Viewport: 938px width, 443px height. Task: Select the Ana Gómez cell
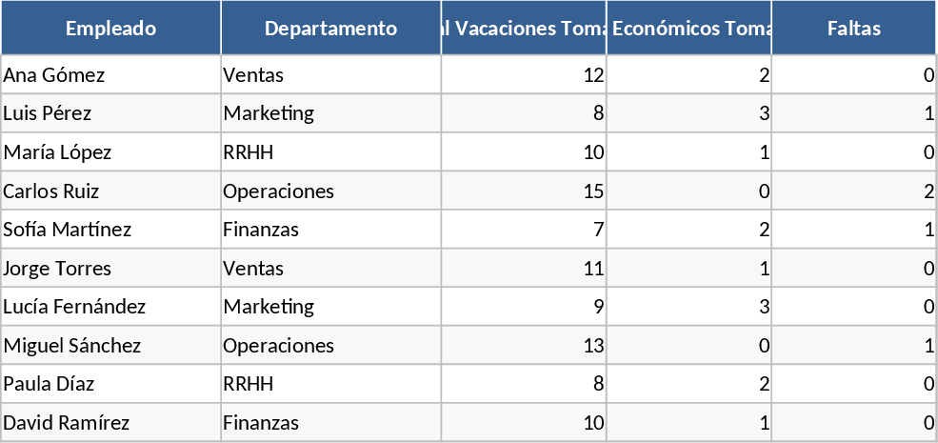110,75
